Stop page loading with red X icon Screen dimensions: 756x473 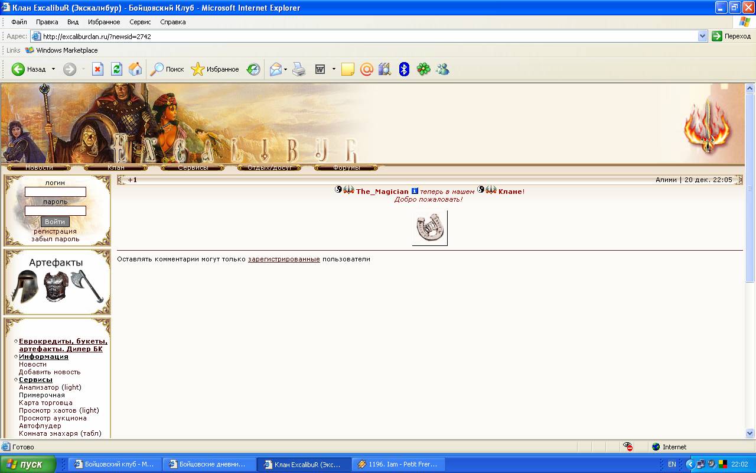point(97,69)
